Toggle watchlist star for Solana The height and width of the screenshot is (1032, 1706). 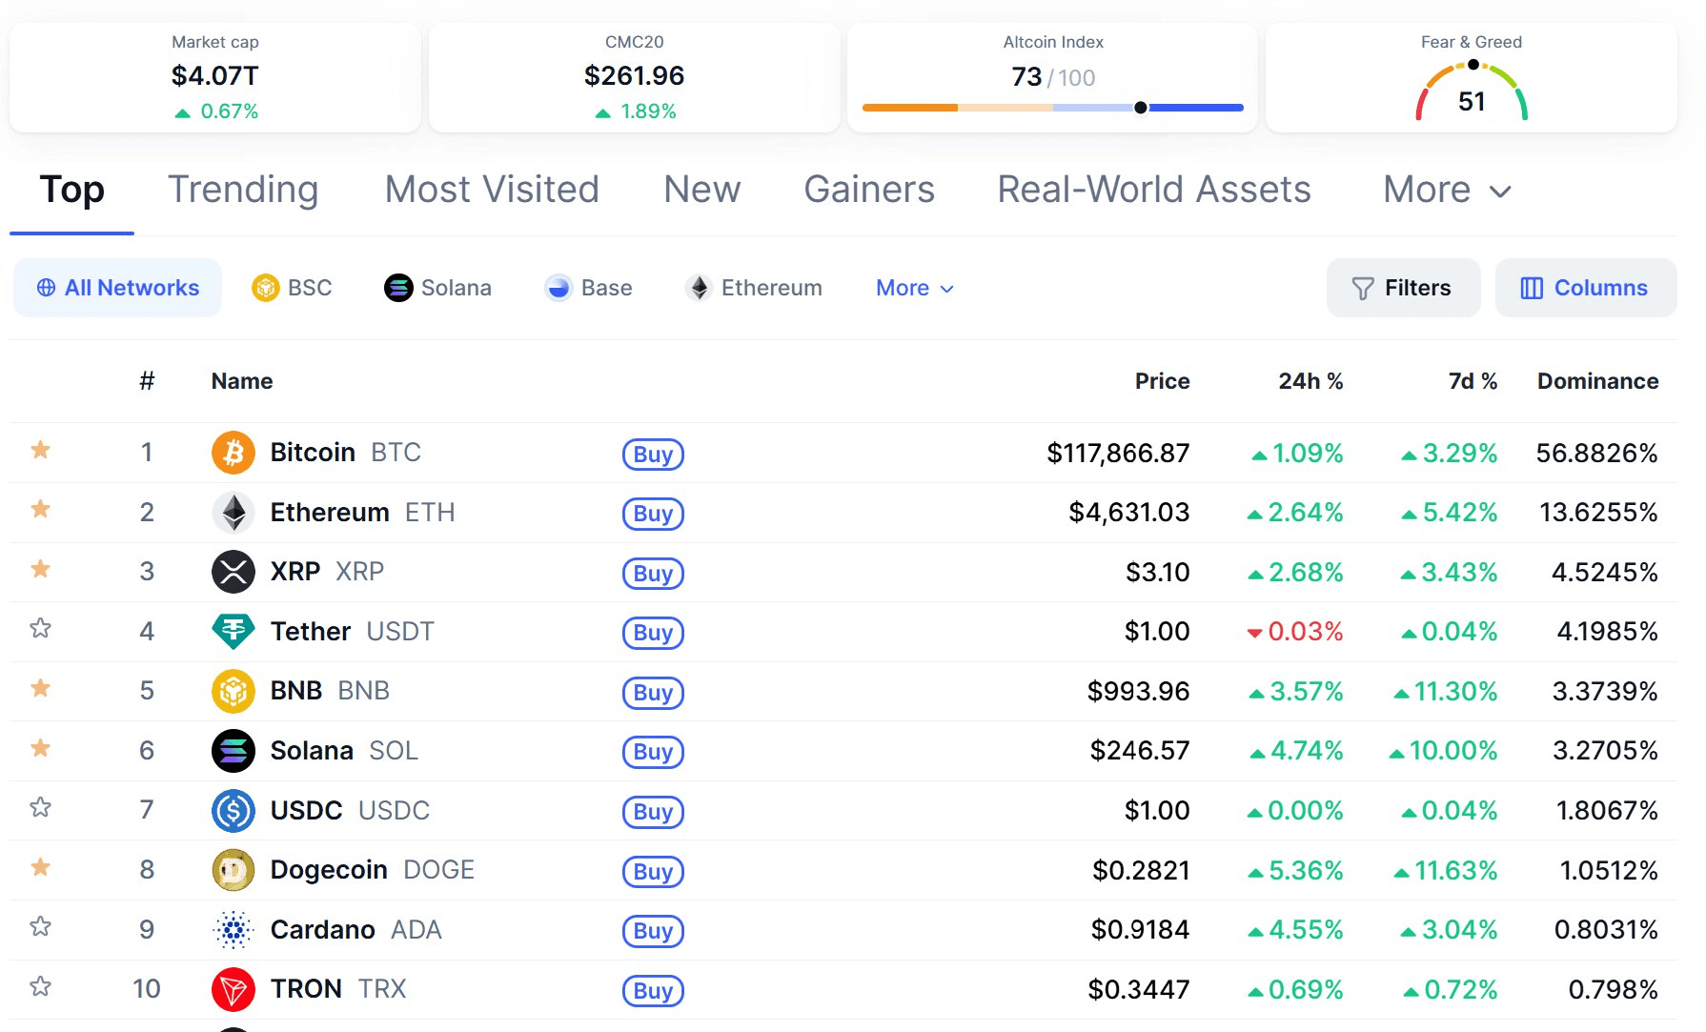coord(40,748)
